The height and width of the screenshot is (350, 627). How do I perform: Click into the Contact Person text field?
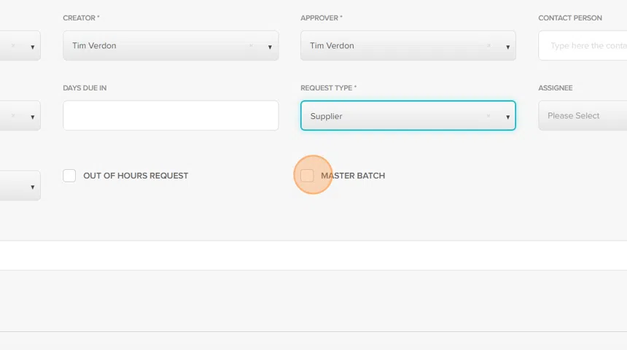pos(583,46)
